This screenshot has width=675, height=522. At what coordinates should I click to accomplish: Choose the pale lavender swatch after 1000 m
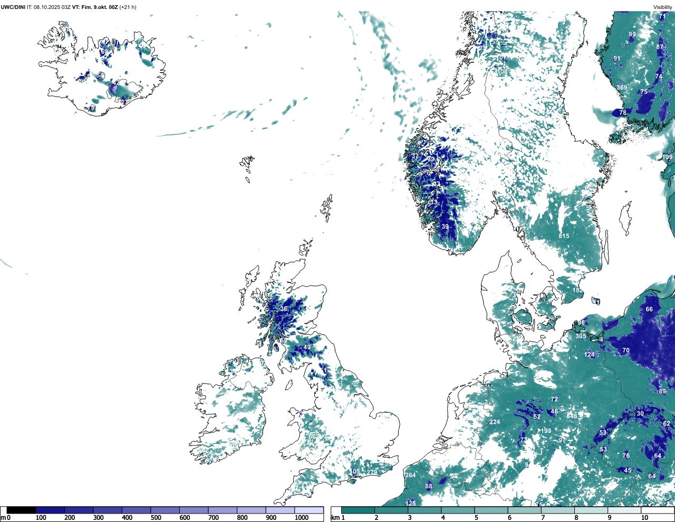point(309,510)
